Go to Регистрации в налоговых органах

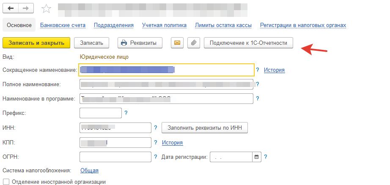(303, 25)
